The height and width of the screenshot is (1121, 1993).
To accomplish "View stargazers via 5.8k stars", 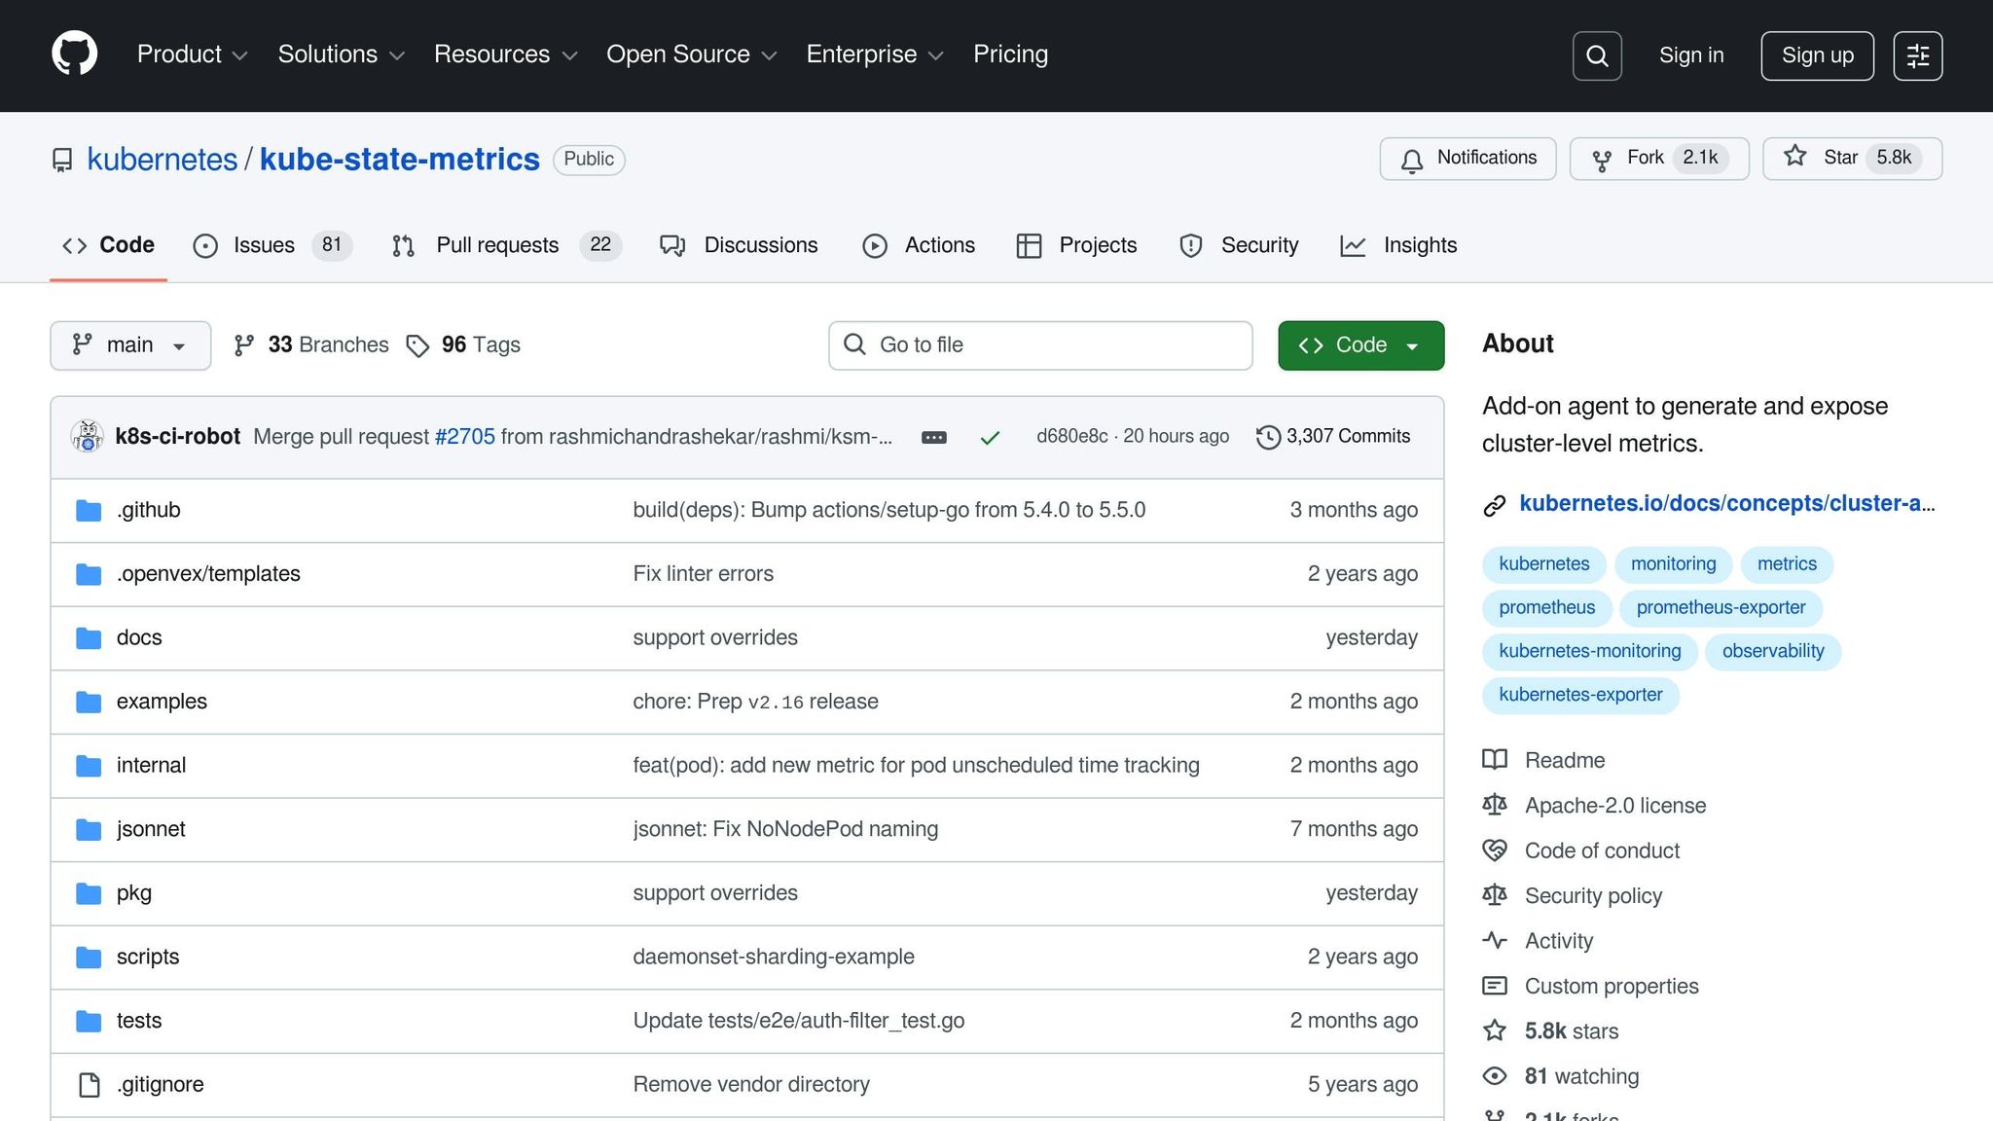I will tap(1572, 1031).
